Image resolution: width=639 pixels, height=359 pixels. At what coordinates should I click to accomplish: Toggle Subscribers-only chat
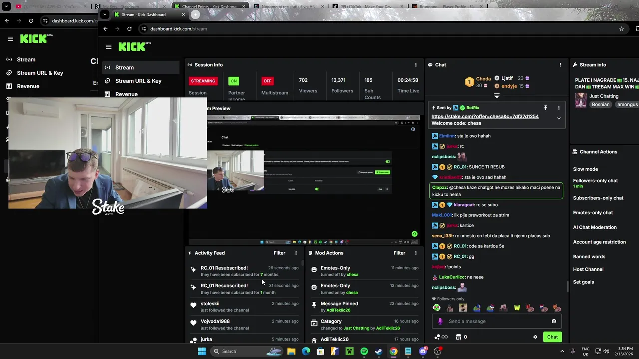(x=598, y=198)
